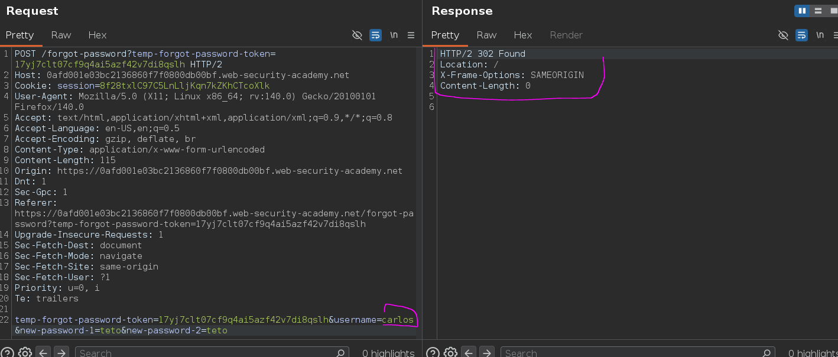This screenshot has width=838, height=357.
Task: Click 'Sec-Fetch-Site: same-origin' header
Action: pos(86,267)
